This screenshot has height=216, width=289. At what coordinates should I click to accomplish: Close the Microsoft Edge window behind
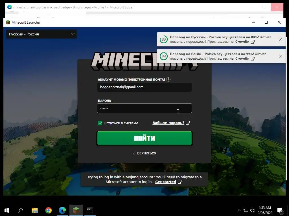point(277,7)
